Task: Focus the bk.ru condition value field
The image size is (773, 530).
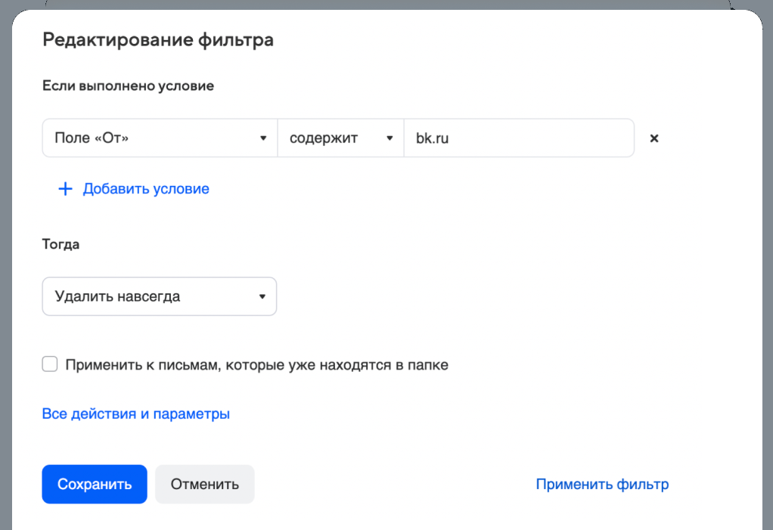Action: pyautogui.click(x=518, y=138)
